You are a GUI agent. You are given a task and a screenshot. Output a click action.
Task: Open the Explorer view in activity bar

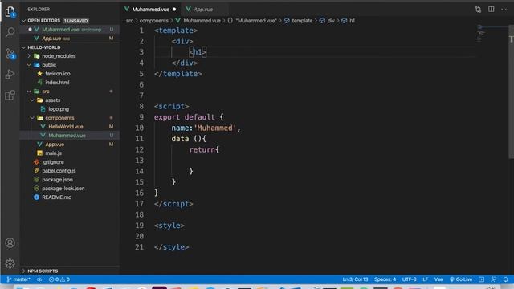pos(10,12)
